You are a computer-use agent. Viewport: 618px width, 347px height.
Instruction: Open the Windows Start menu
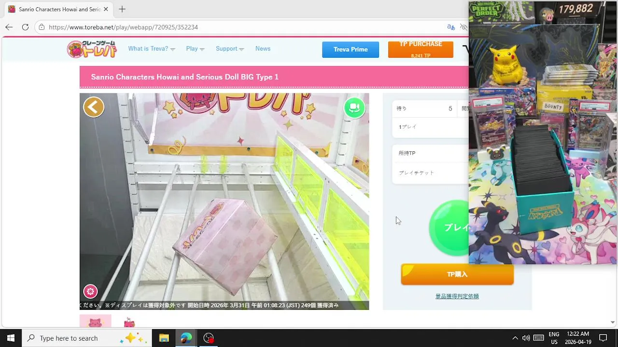(x=11, y=338)
